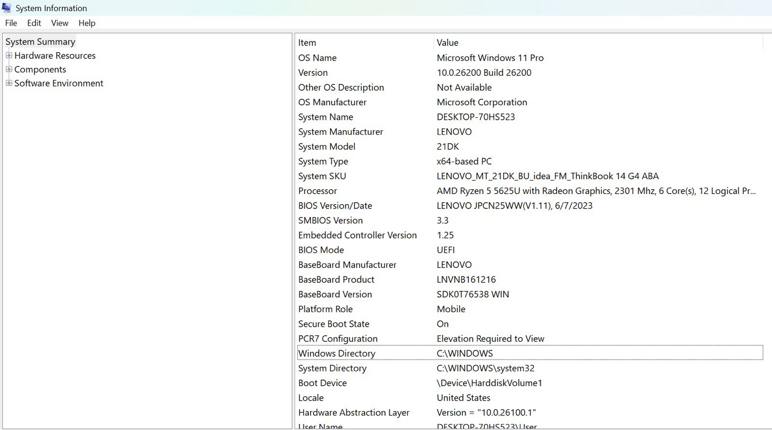Select Secure Boot State row label

tap(334, 324)
